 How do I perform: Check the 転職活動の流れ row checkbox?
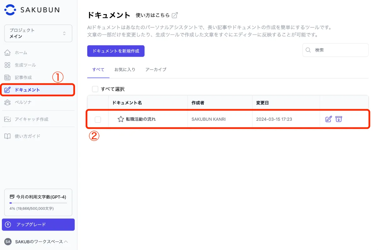pyautogui.click(x=98, y=119)
